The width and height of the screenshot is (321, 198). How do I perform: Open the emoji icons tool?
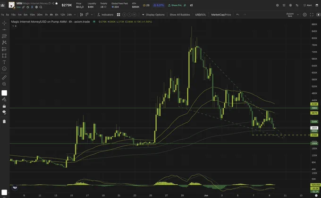4,69
